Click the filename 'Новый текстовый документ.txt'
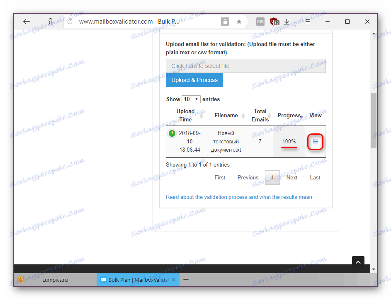This screenshot has width=391, height=300. point(226,142)
